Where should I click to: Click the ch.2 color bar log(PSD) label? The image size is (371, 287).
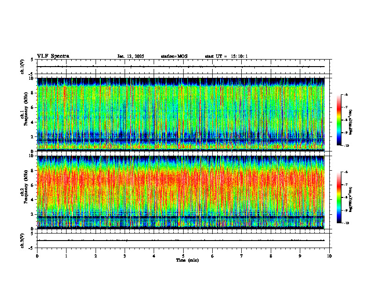coord(351,200)
